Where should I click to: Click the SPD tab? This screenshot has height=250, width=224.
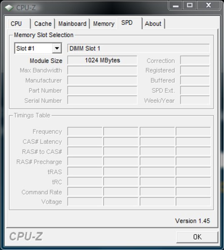129,23
